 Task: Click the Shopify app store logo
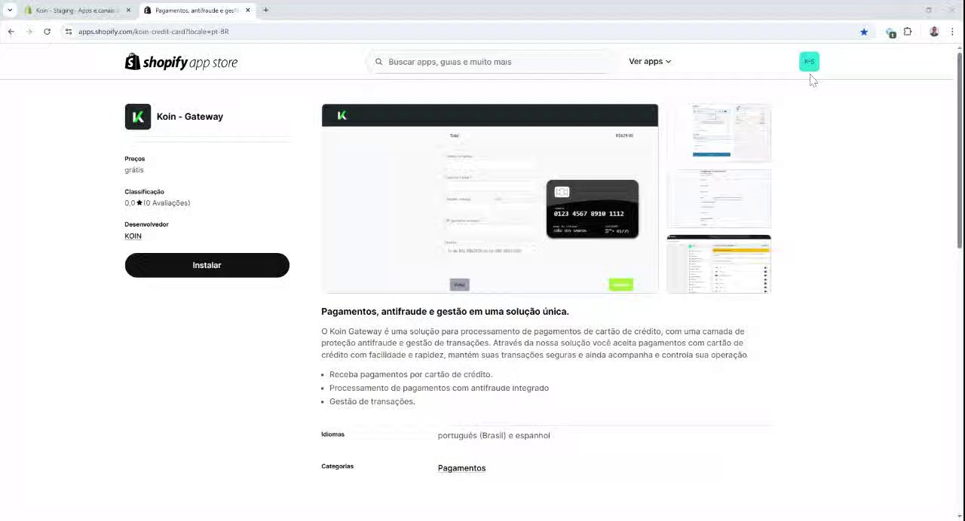(x=181, y=62)
